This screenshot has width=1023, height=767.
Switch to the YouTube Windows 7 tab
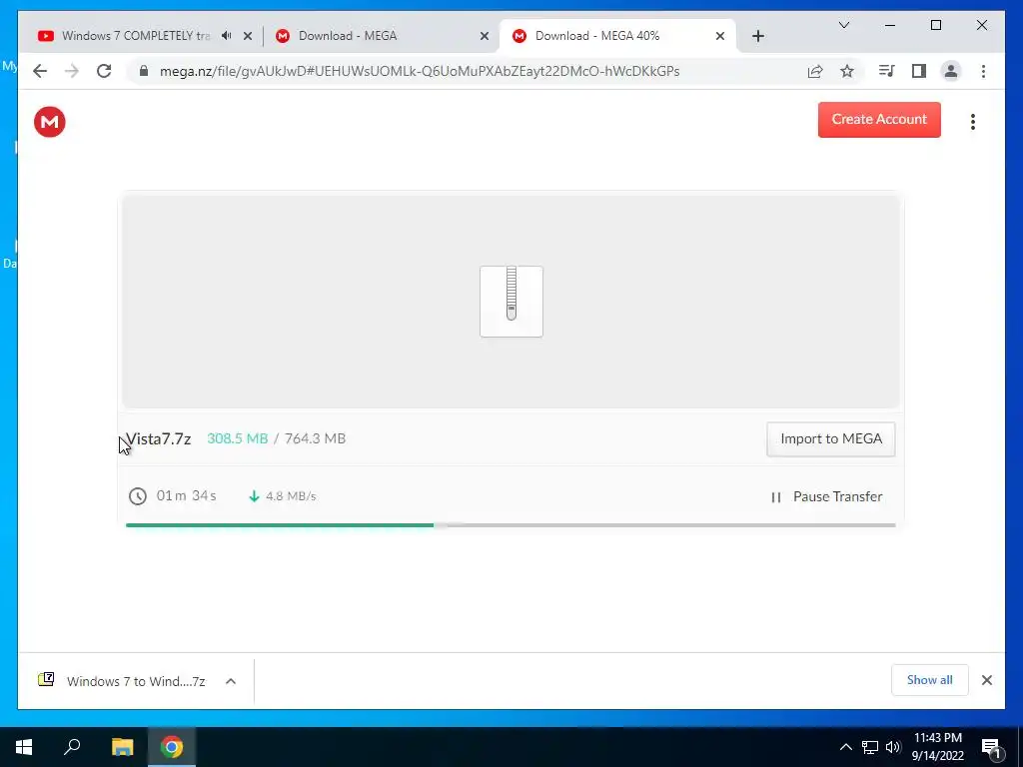coord(135,36)
